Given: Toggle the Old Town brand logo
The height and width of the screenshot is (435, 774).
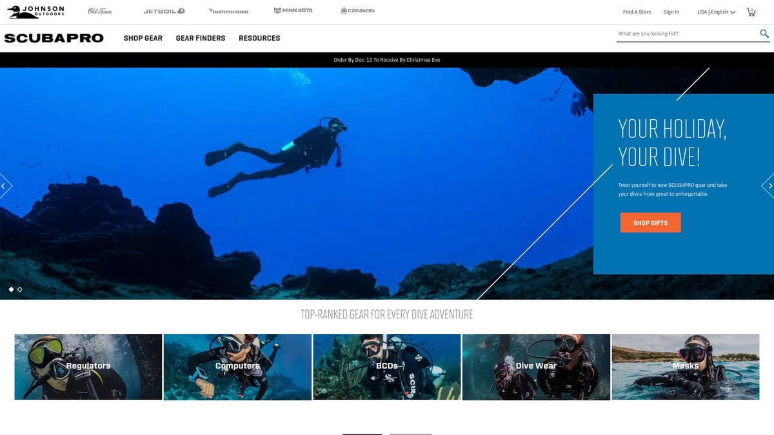Looking at the screenshot, I should tap(99, 10).
